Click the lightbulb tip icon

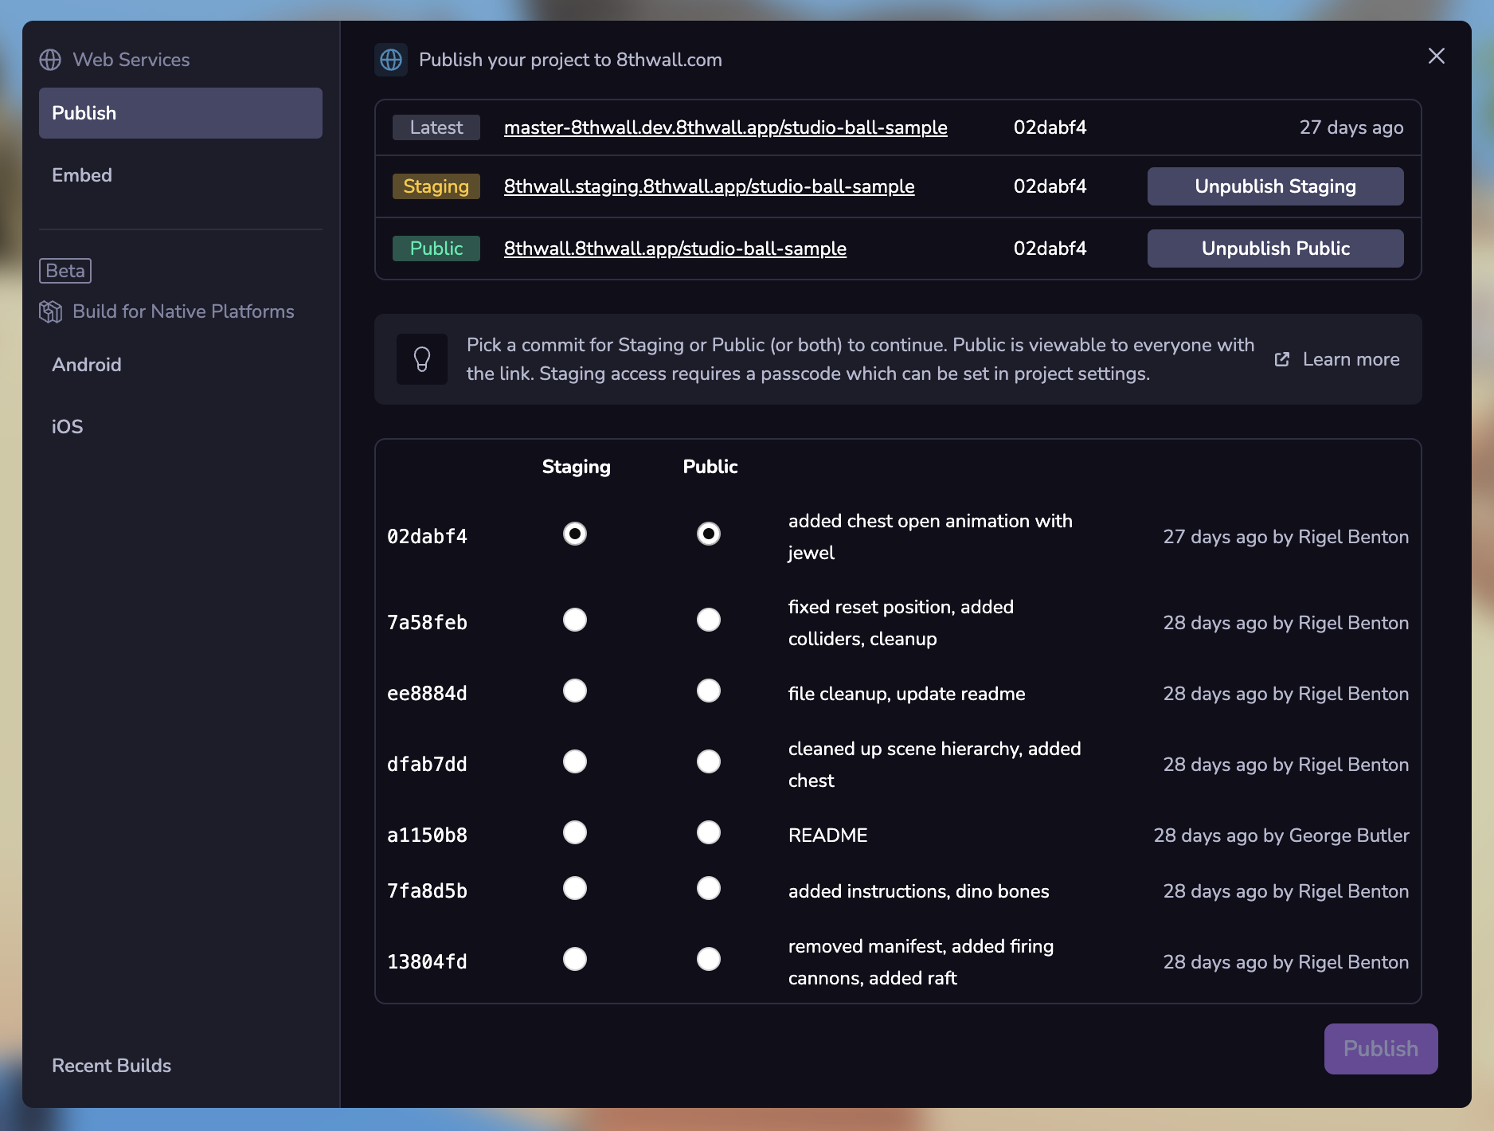tap(422, 359)
